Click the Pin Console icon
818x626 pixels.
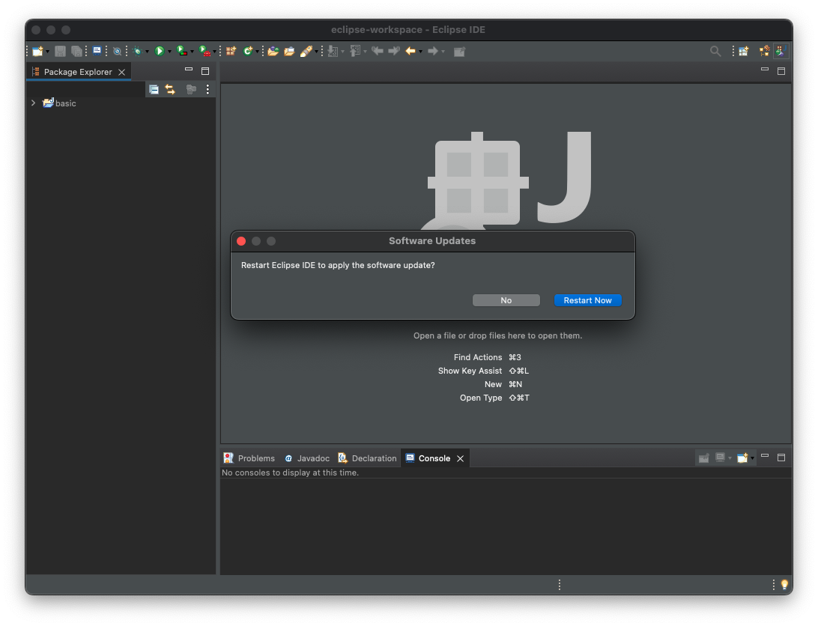pyautogui.click(x=703, y=458)
